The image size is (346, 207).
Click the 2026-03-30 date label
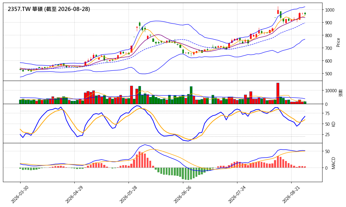coord(19,195)
